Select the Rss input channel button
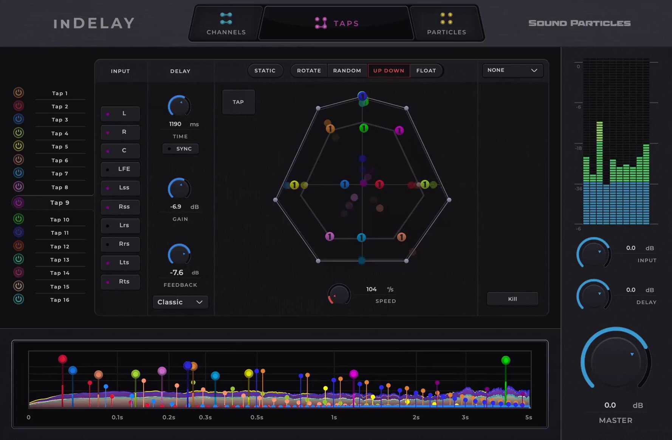This screenshot has height=440, width=672. [120, 207]
